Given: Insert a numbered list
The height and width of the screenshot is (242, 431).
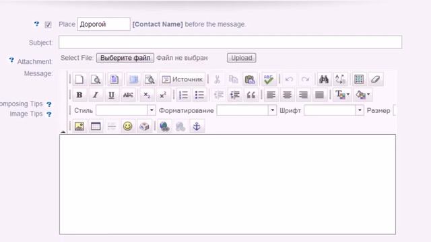Looking at the screenshot, I should coord(183,95).
